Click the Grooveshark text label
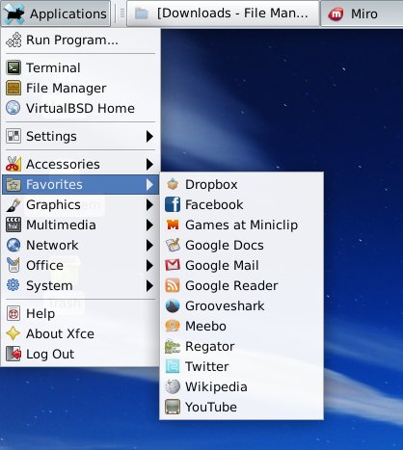The height and width of the screenshot is (450, 403). [x=225, y=305]
